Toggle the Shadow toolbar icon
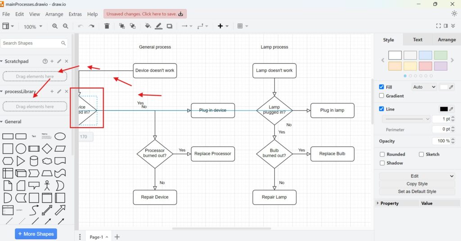 [x=169, y=27]
